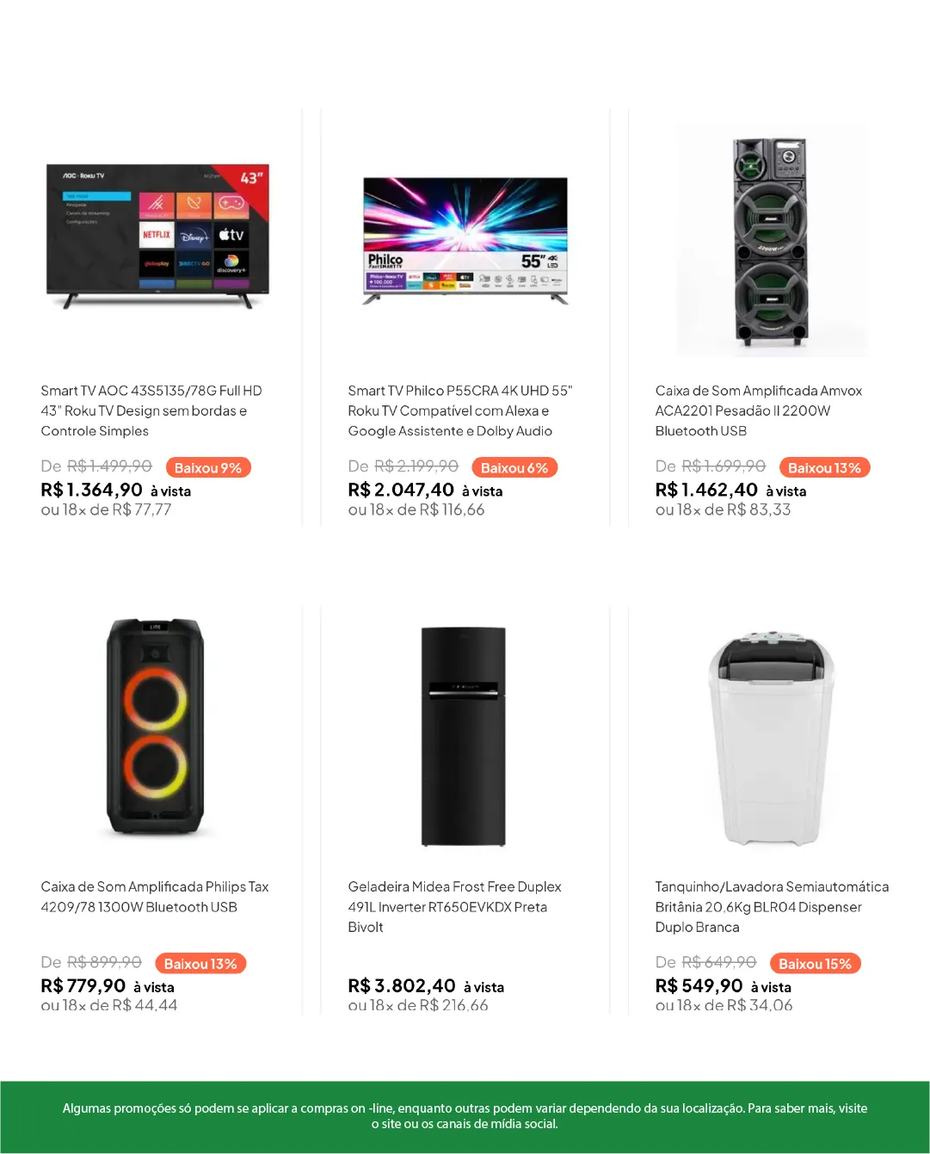Select the Amvox speaker tower image
930x1154 pixels.
pos(770,241)
